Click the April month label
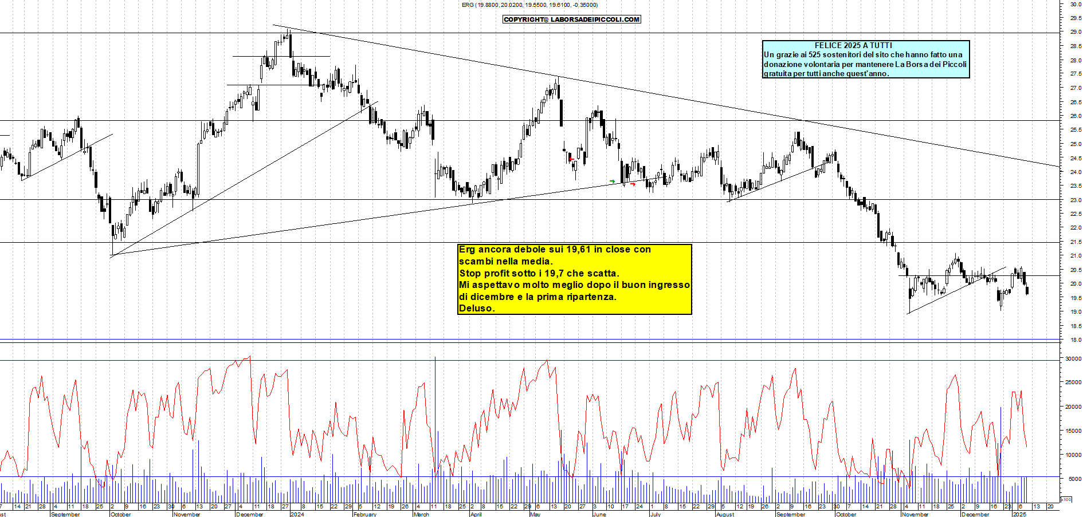Viewport: 1083px width, 517px height. (476, 514)
